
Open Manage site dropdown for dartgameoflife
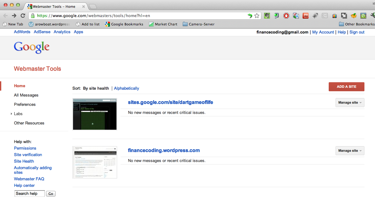tap(350, 103)
